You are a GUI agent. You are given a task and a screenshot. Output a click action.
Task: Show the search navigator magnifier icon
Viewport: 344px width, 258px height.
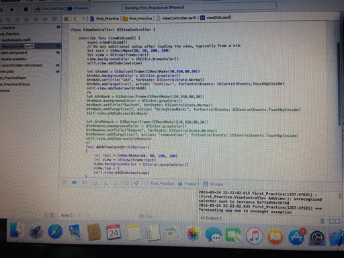8,20
